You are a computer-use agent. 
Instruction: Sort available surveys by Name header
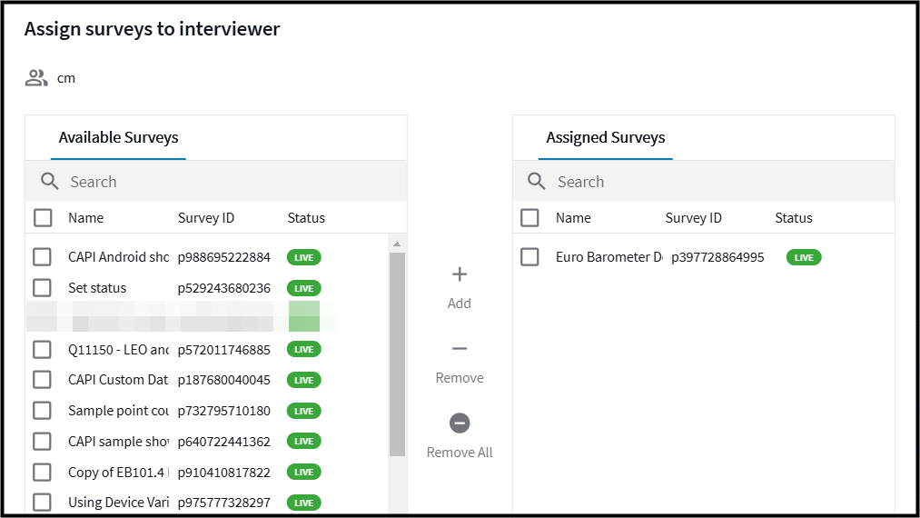(x=85, y=218)
